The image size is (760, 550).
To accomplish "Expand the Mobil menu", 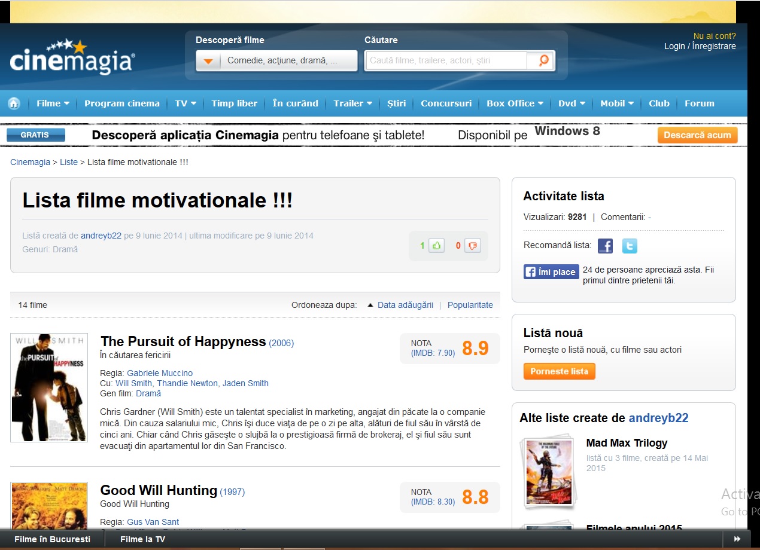I will tap(617, 103).
